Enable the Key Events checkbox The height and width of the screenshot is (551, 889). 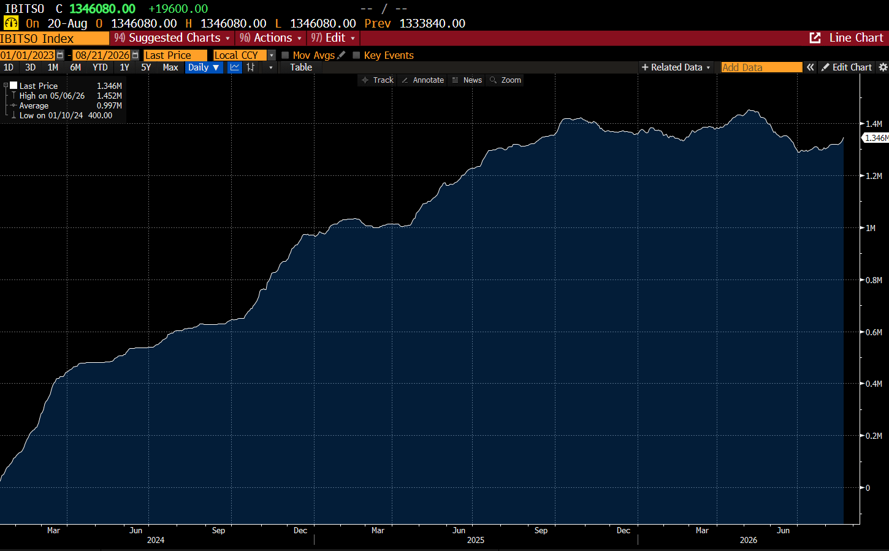pos(356,55)
